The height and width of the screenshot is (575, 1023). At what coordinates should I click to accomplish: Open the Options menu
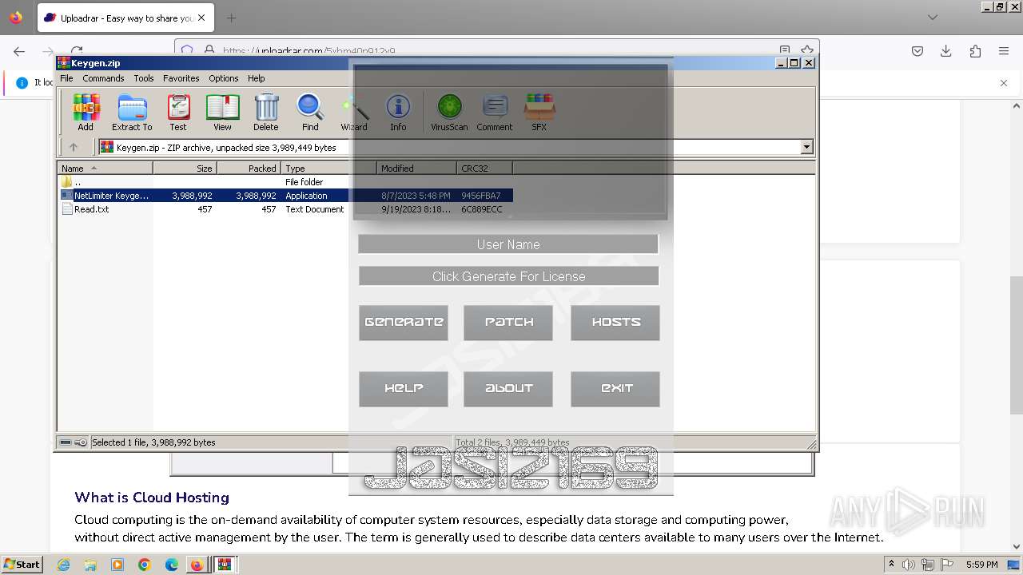point(224,78)
